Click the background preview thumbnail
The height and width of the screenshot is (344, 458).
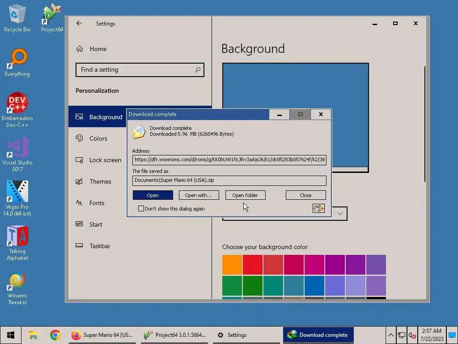click(295, 117)
